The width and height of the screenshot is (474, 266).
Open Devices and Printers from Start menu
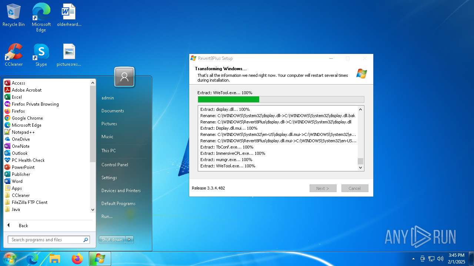[121, 191]
